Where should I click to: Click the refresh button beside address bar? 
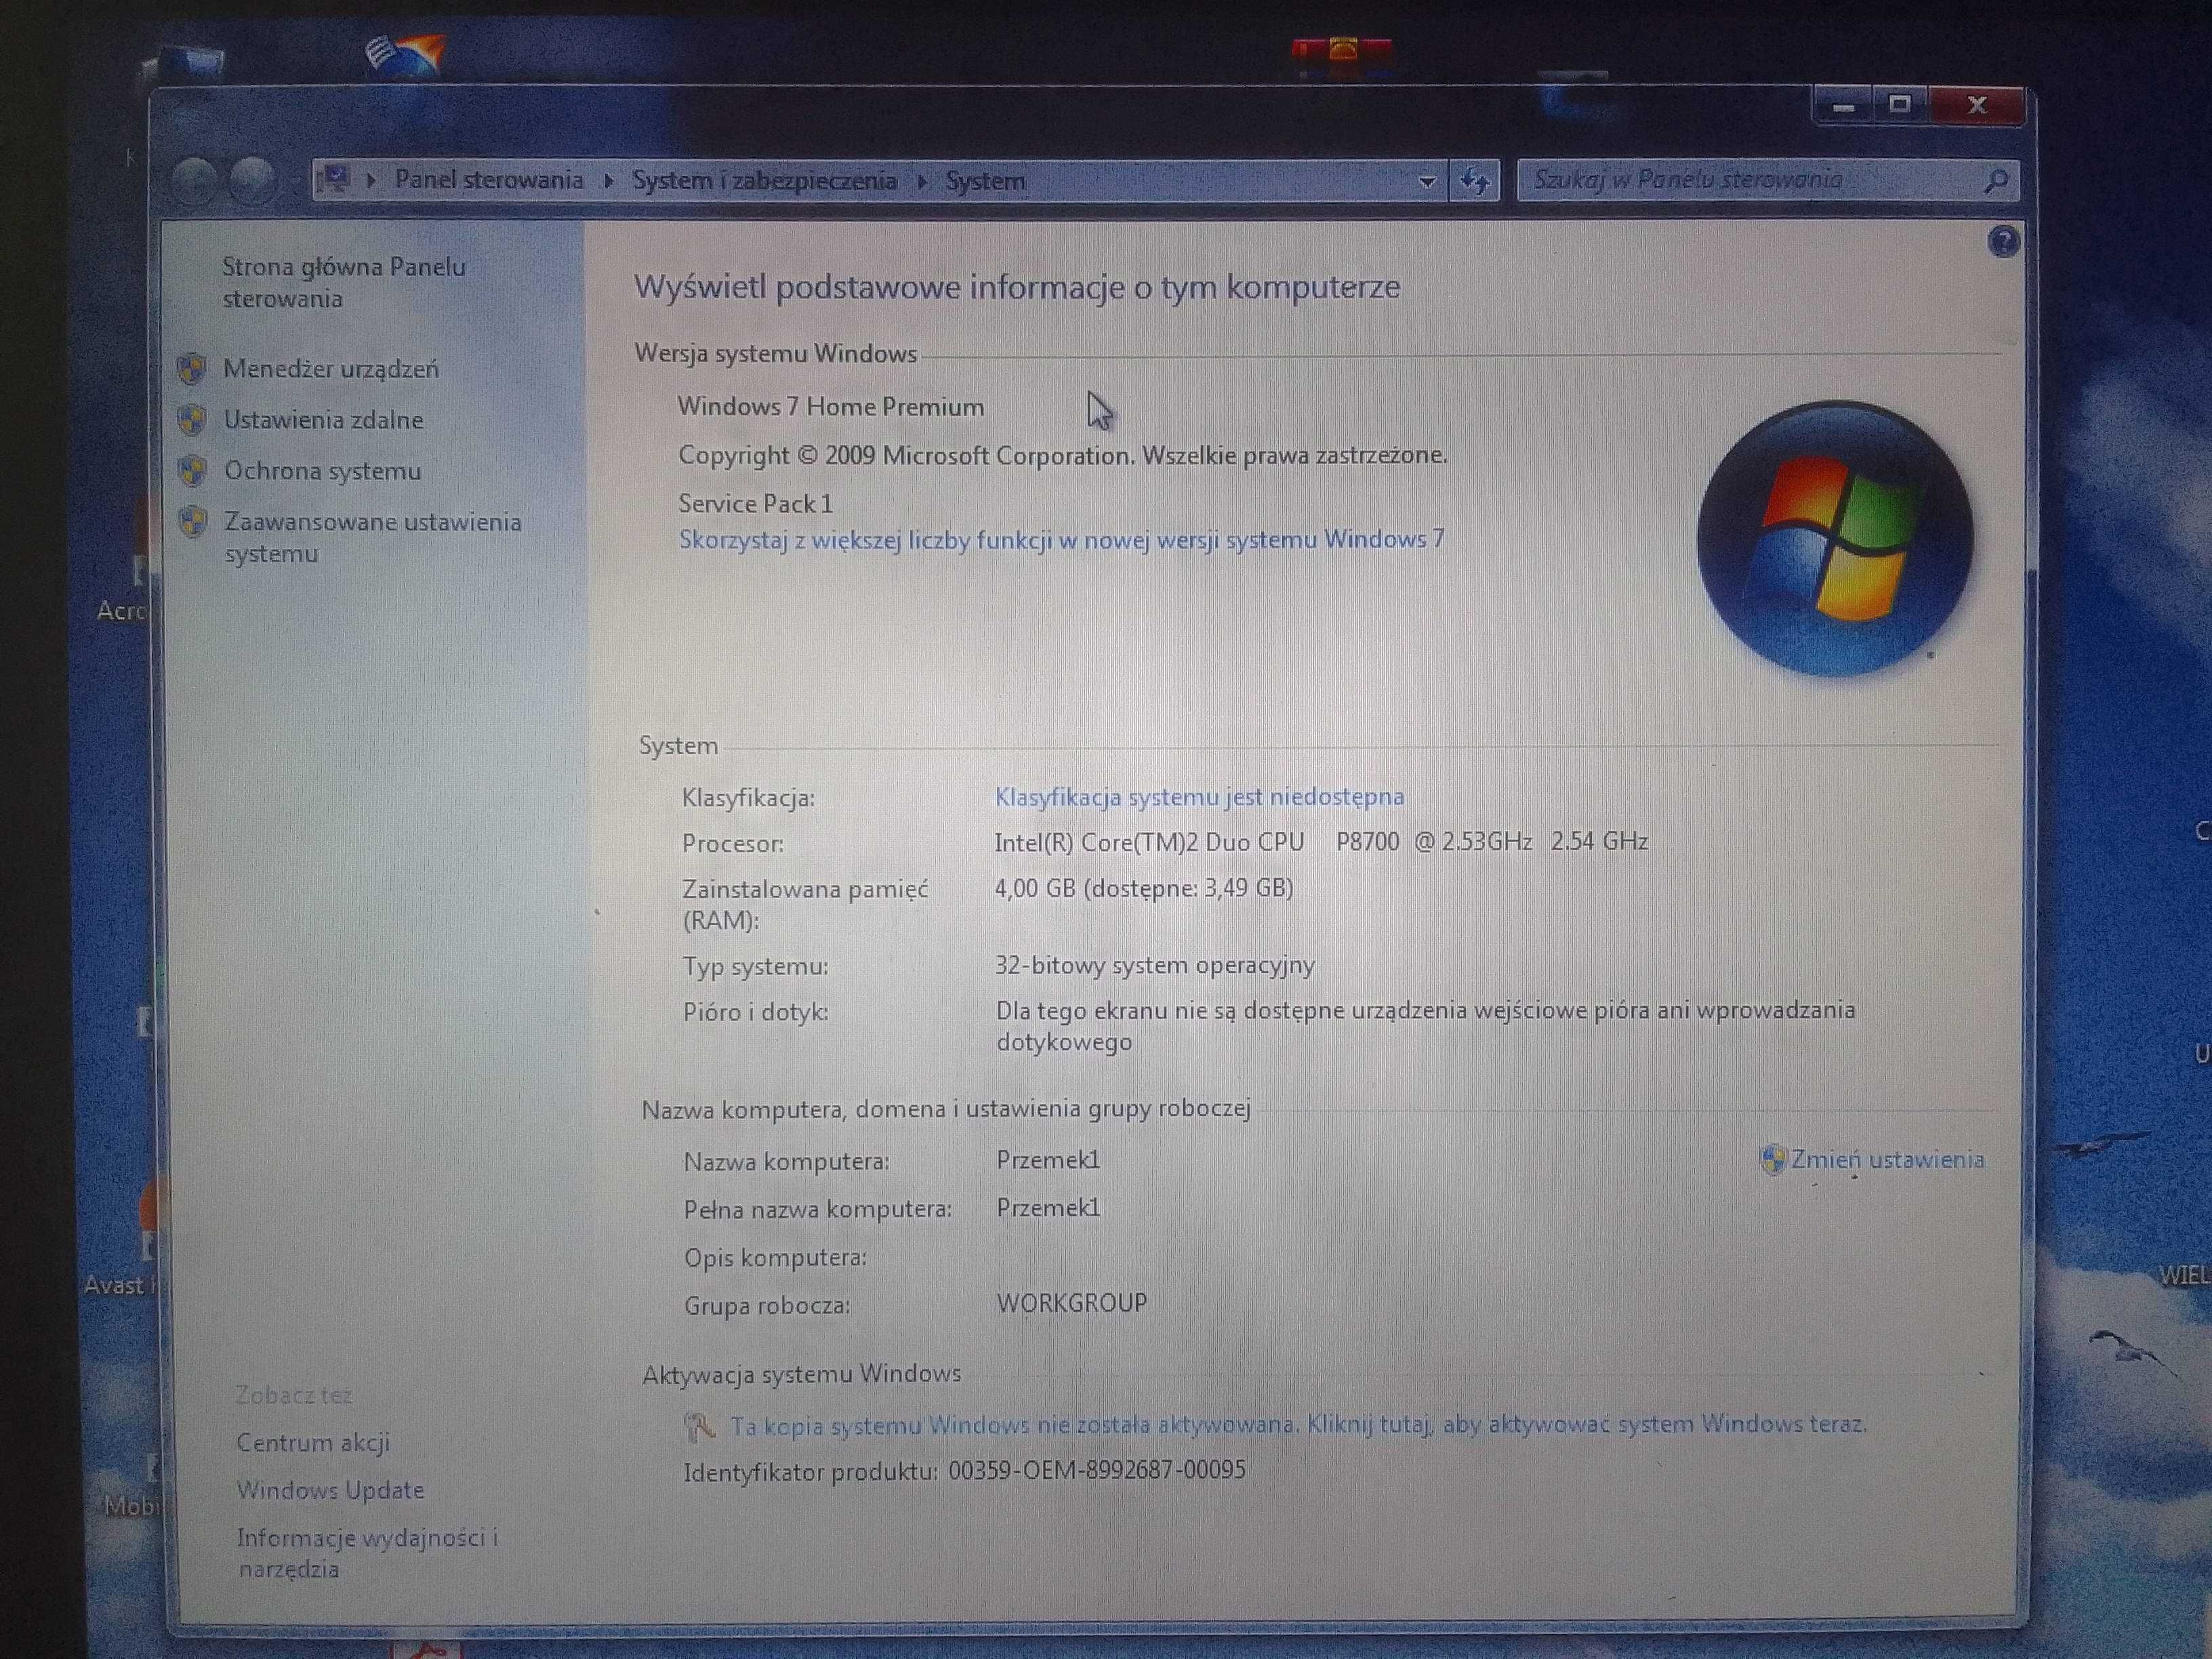[x=1474, y=181]
